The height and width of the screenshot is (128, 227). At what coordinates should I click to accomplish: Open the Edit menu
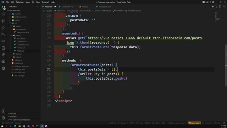(x=12, y=2)
